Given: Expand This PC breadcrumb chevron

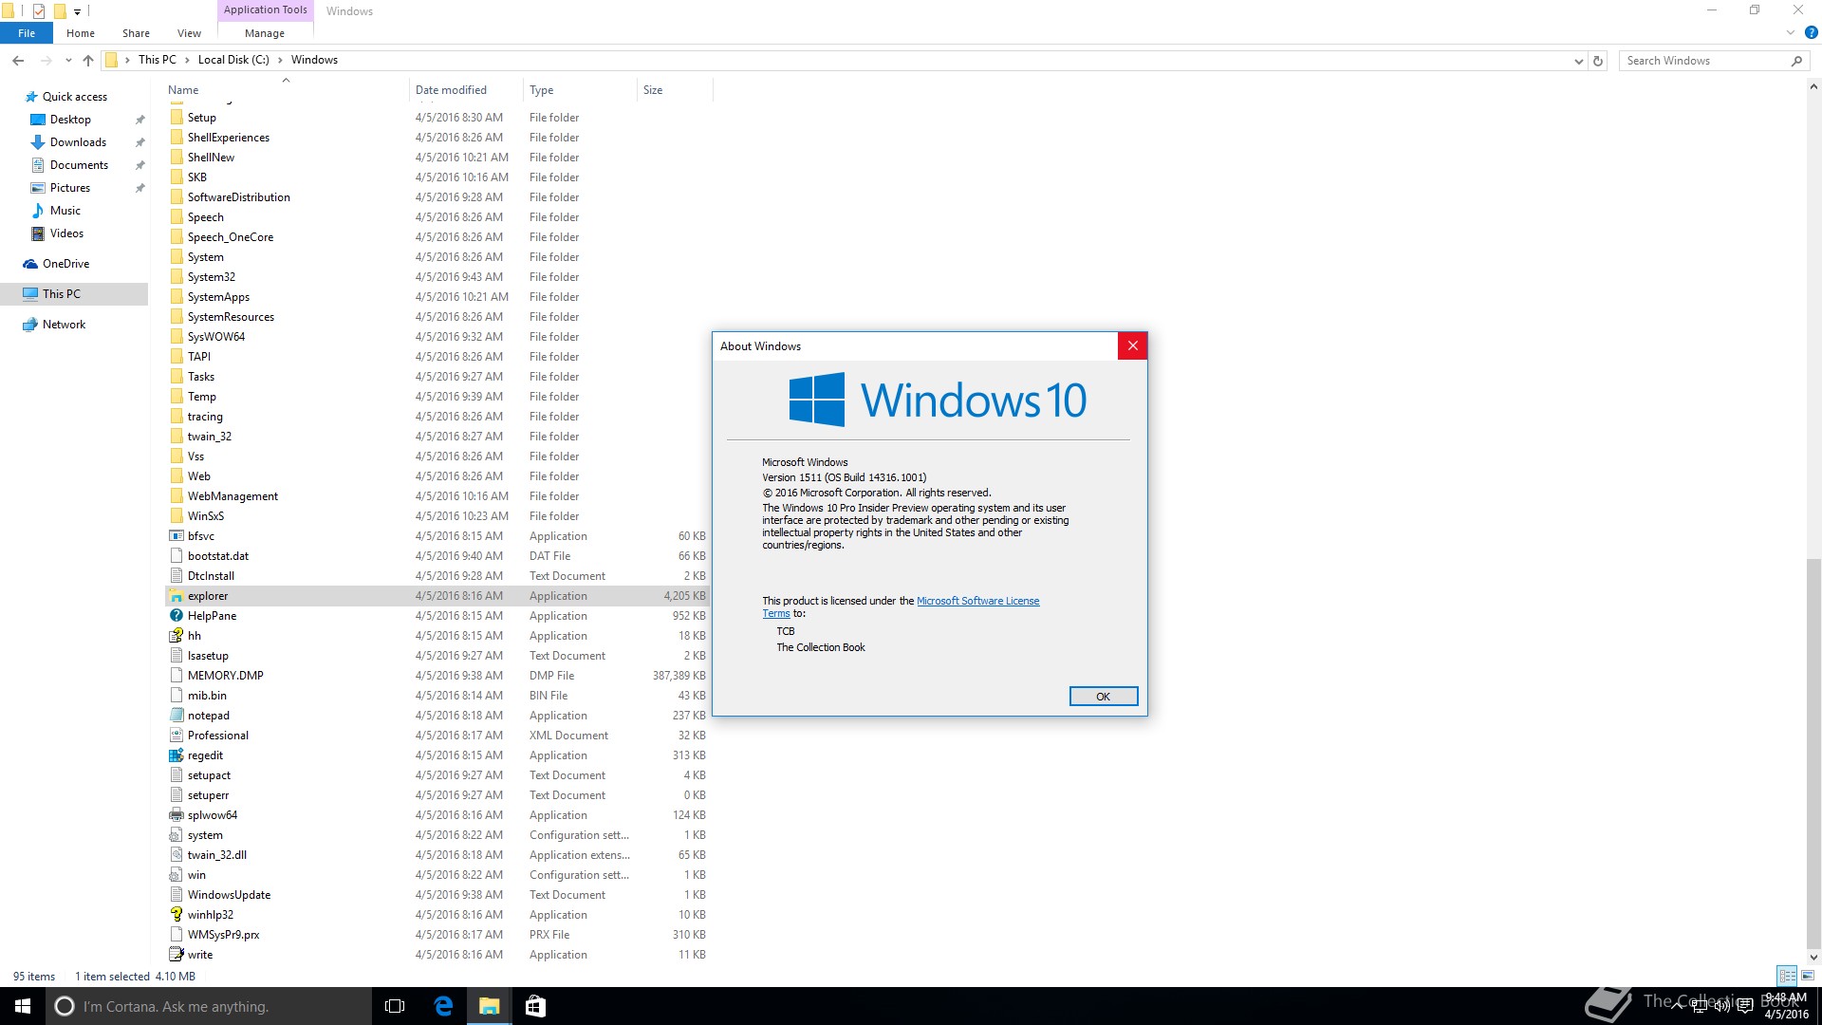Looking at the screenshot, I should tap(187, 60).
